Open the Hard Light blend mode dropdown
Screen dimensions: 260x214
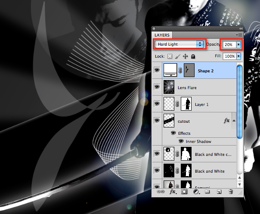[x=179, y=44]
